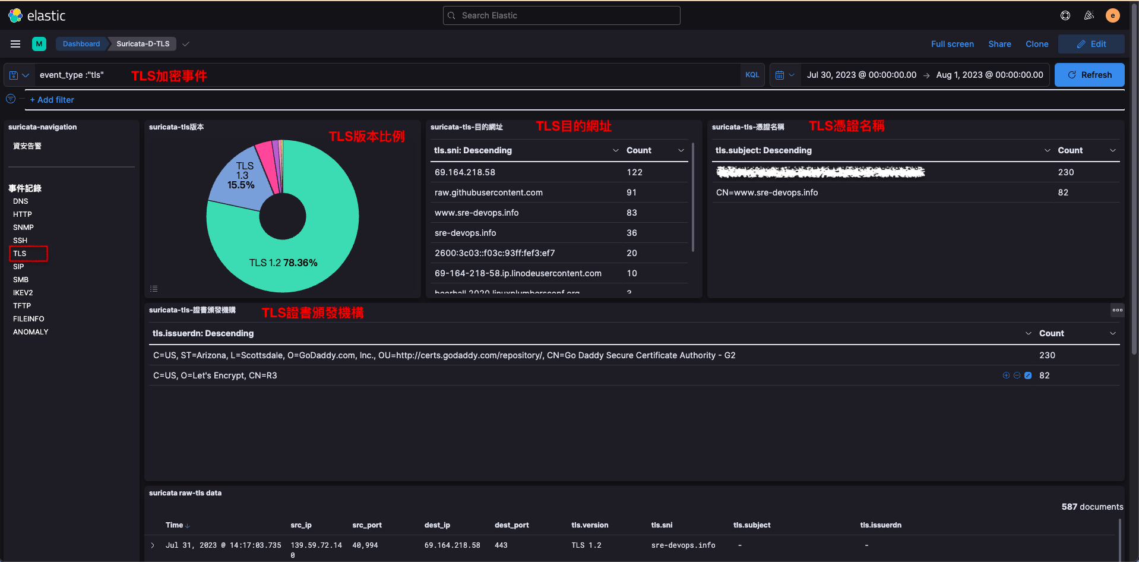Open Count dropdown in tls.issuerdn table

1113,333
